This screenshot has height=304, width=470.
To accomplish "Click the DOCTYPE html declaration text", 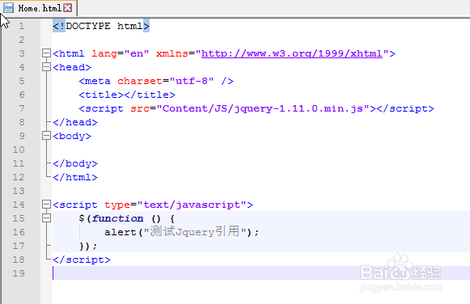I will point(101,26).
